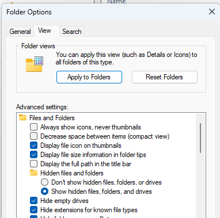Click the Advanced settings scrollbar thumb
The image size is (220, 218).
point(200,138)
